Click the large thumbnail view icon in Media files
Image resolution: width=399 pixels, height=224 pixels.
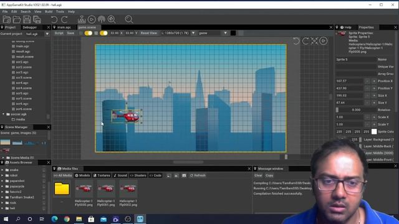[184, 175]
